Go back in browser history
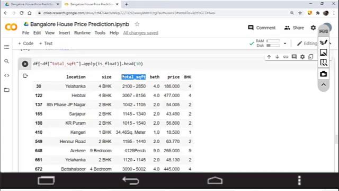This screenshot has height=191, width=339. 6,13
